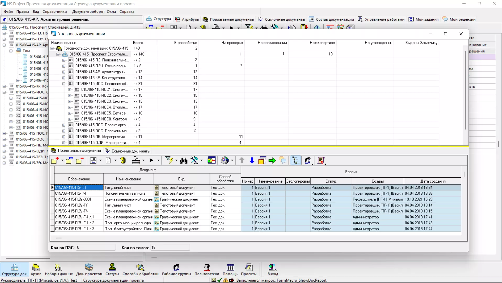
Task: Open the filter icon dropdown arrow
Action: [176, 161]
